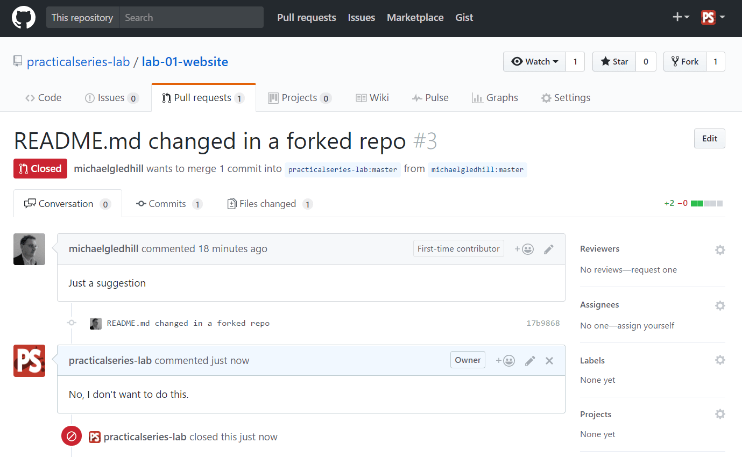Screen dimensions: 742x457
Task: Open the repository Pull requests tab
Action: (x=203, y=98)
